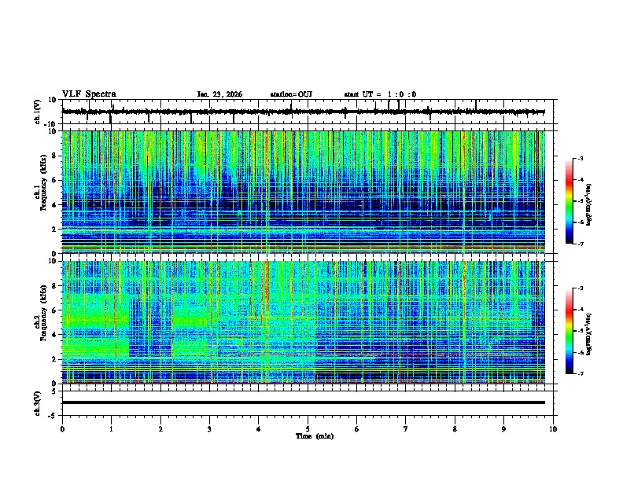Click the log(PSD) label beside ch.2 color bar

pyautogui.click(x=589, y=335)
